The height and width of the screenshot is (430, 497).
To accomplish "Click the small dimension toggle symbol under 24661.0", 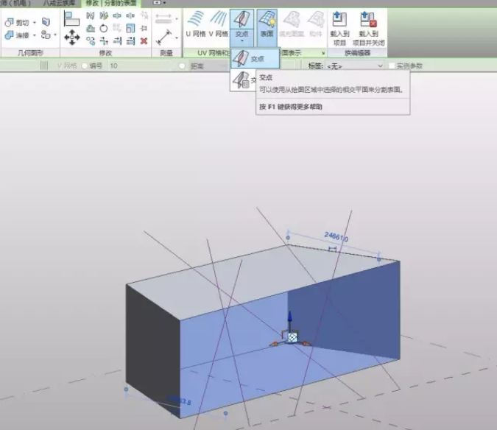I will (x=332, y=250).
